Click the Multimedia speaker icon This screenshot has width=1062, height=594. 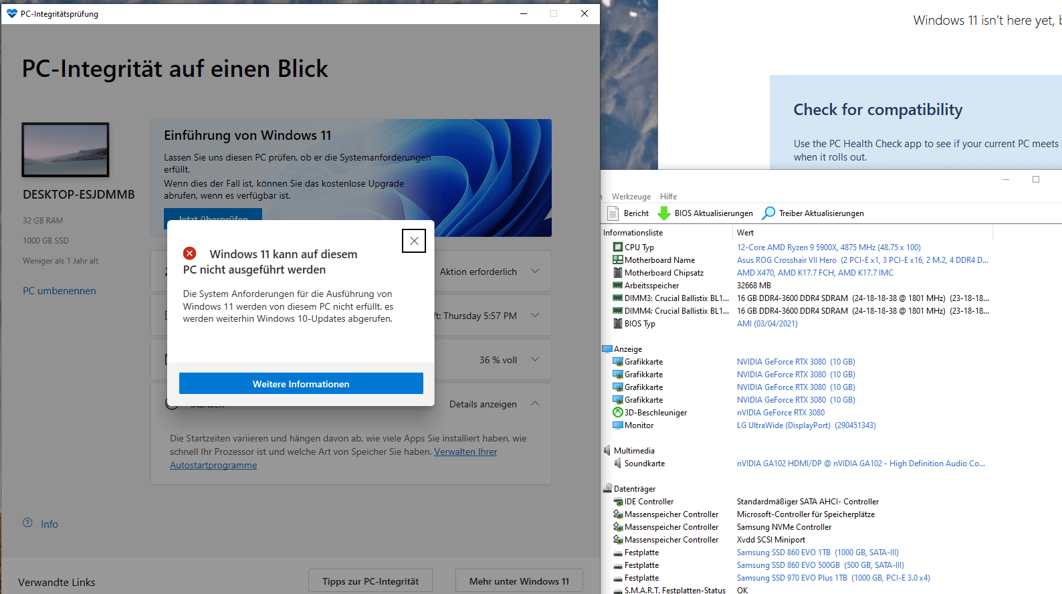tap(607, 450)
